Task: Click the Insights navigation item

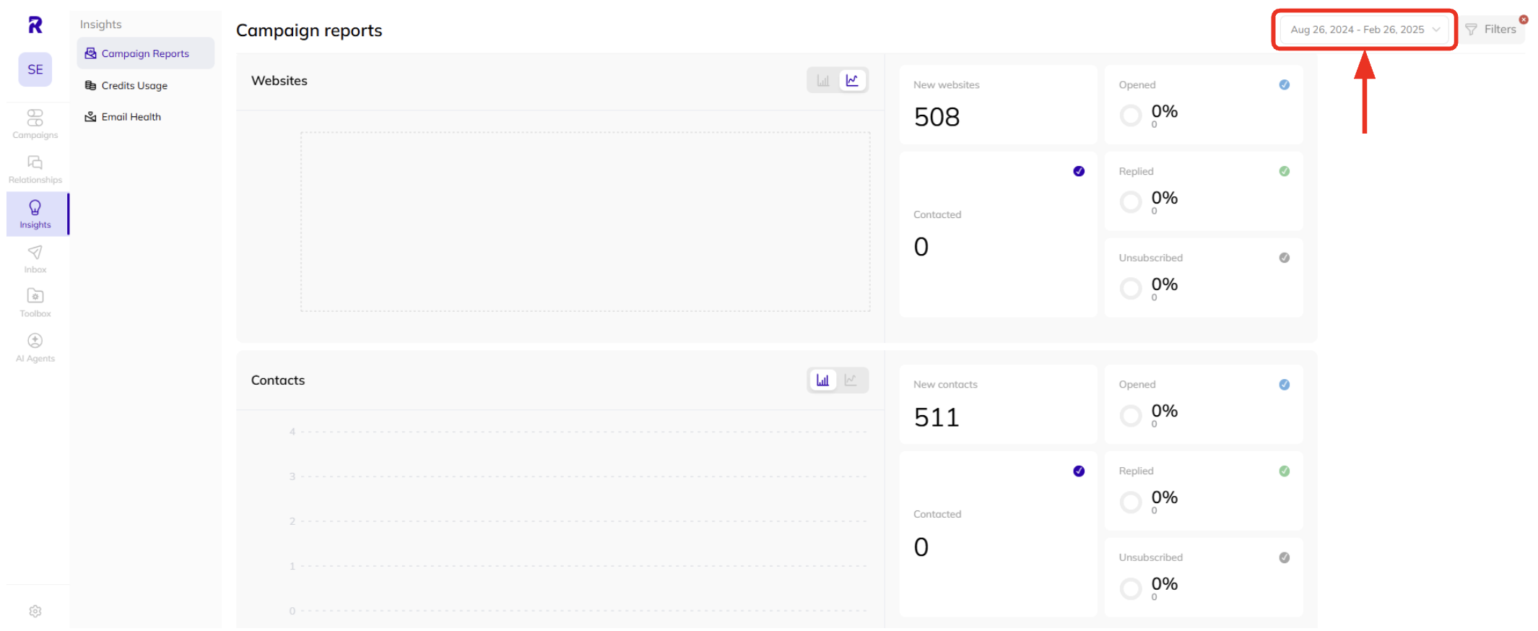Action: click(x=35, y=214)
